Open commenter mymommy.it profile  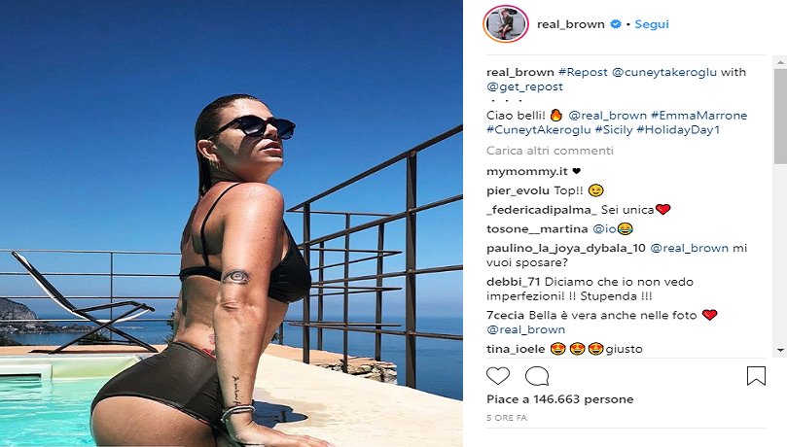pyautogui.click(x=526, y=172)
